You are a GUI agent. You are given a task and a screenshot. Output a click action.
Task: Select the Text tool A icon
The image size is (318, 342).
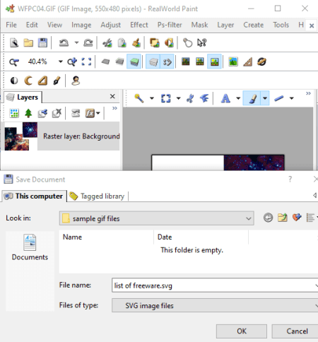point(225,98)
